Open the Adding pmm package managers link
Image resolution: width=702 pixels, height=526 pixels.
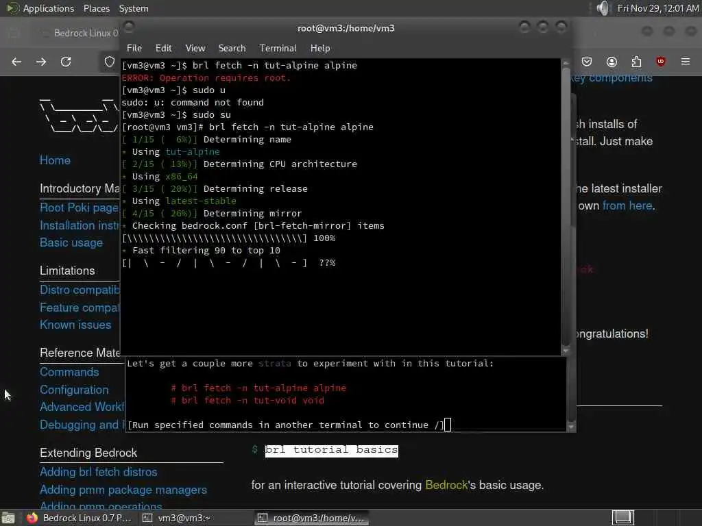point(123,490)
